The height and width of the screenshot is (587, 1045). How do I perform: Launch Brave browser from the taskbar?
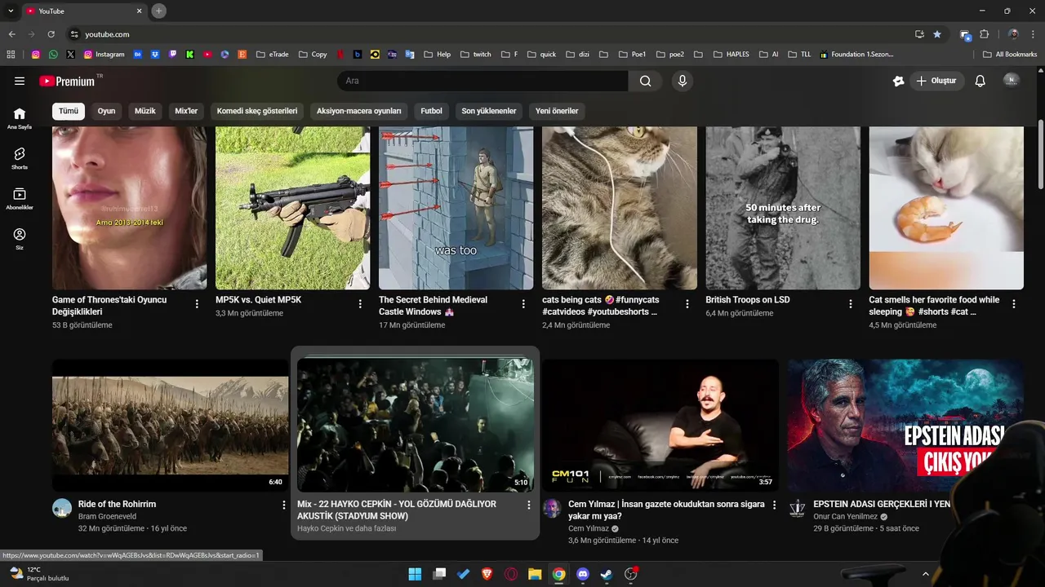(487, 574)
